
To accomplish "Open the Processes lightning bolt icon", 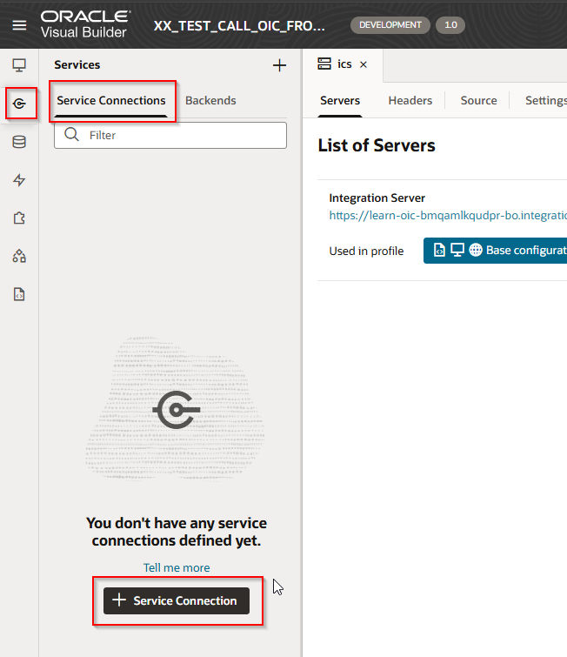I will 19,180.
